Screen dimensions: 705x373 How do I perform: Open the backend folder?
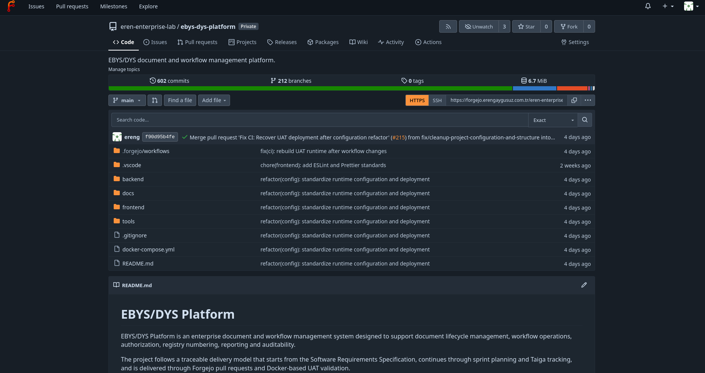[x=133, y=179]
